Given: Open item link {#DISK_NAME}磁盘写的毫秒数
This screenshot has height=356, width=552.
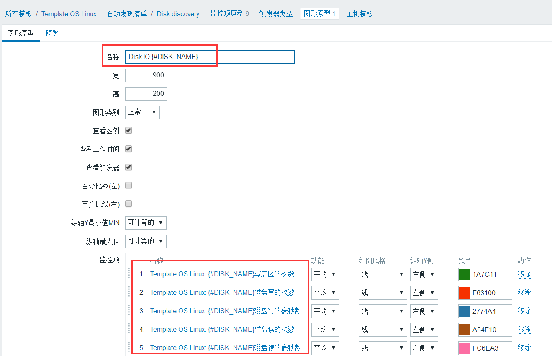Looking at the screenshot, I should [226, 311].
